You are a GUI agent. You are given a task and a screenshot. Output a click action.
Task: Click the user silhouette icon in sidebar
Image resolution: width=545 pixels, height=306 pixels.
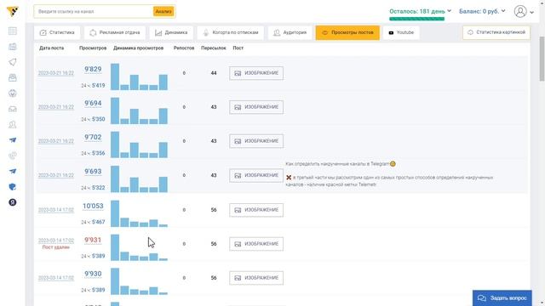click(13, 125)
